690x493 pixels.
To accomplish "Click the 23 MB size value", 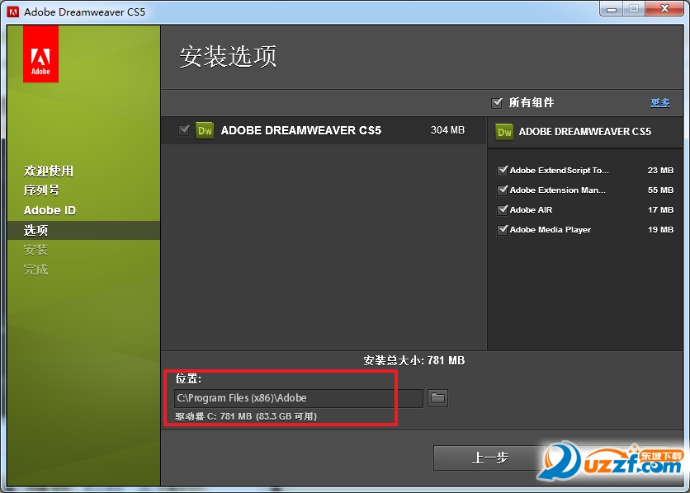I will [x=660, y=171].
